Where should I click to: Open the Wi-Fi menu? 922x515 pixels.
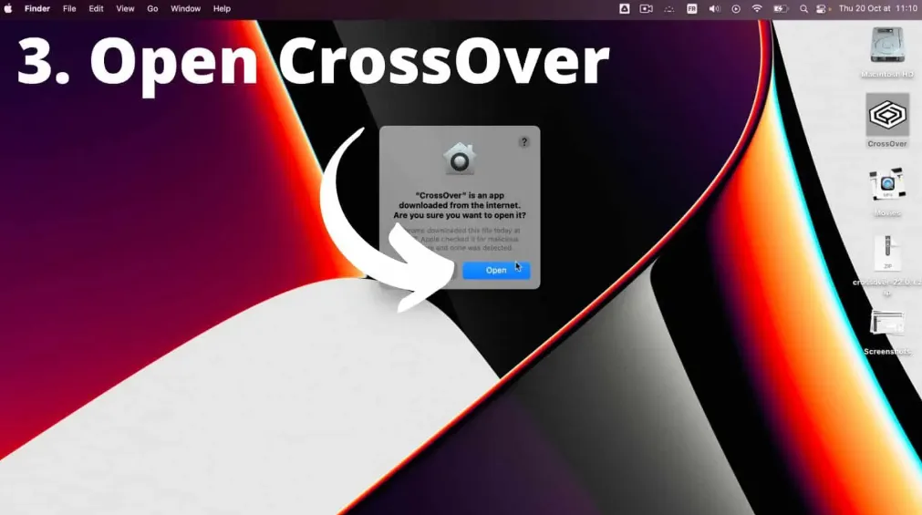[x=757, y=9]
